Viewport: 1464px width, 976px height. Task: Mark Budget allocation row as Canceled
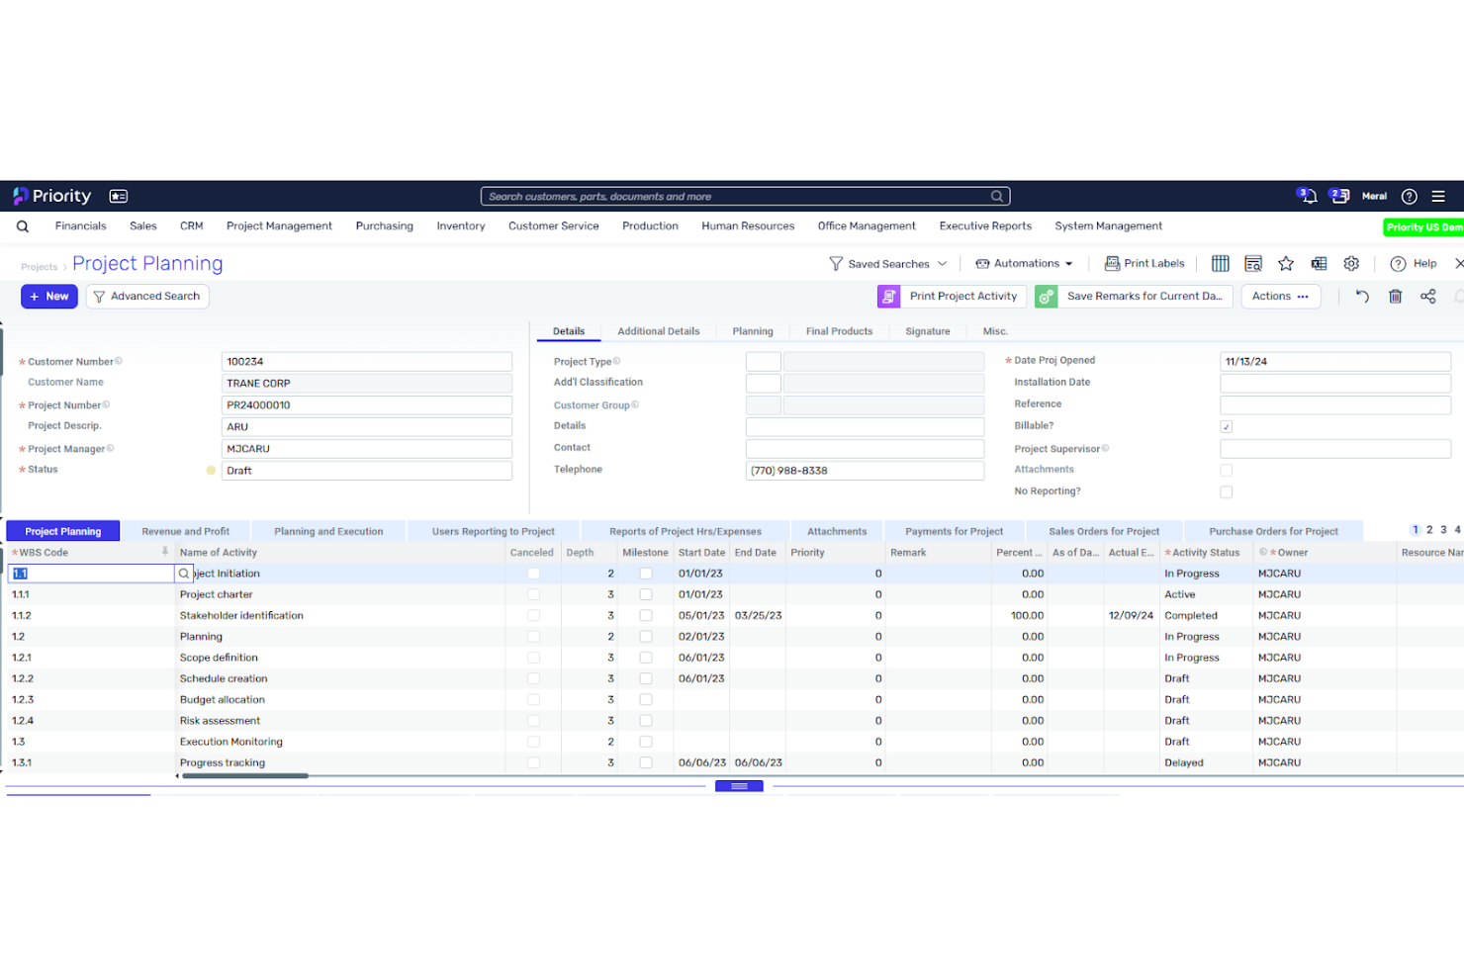tap(533, 699)
